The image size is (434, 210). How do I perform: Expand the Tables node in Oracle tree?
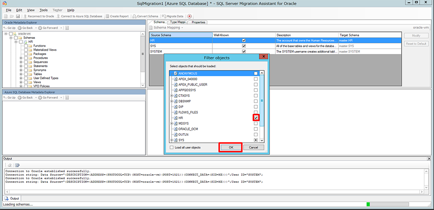(21, 74)
